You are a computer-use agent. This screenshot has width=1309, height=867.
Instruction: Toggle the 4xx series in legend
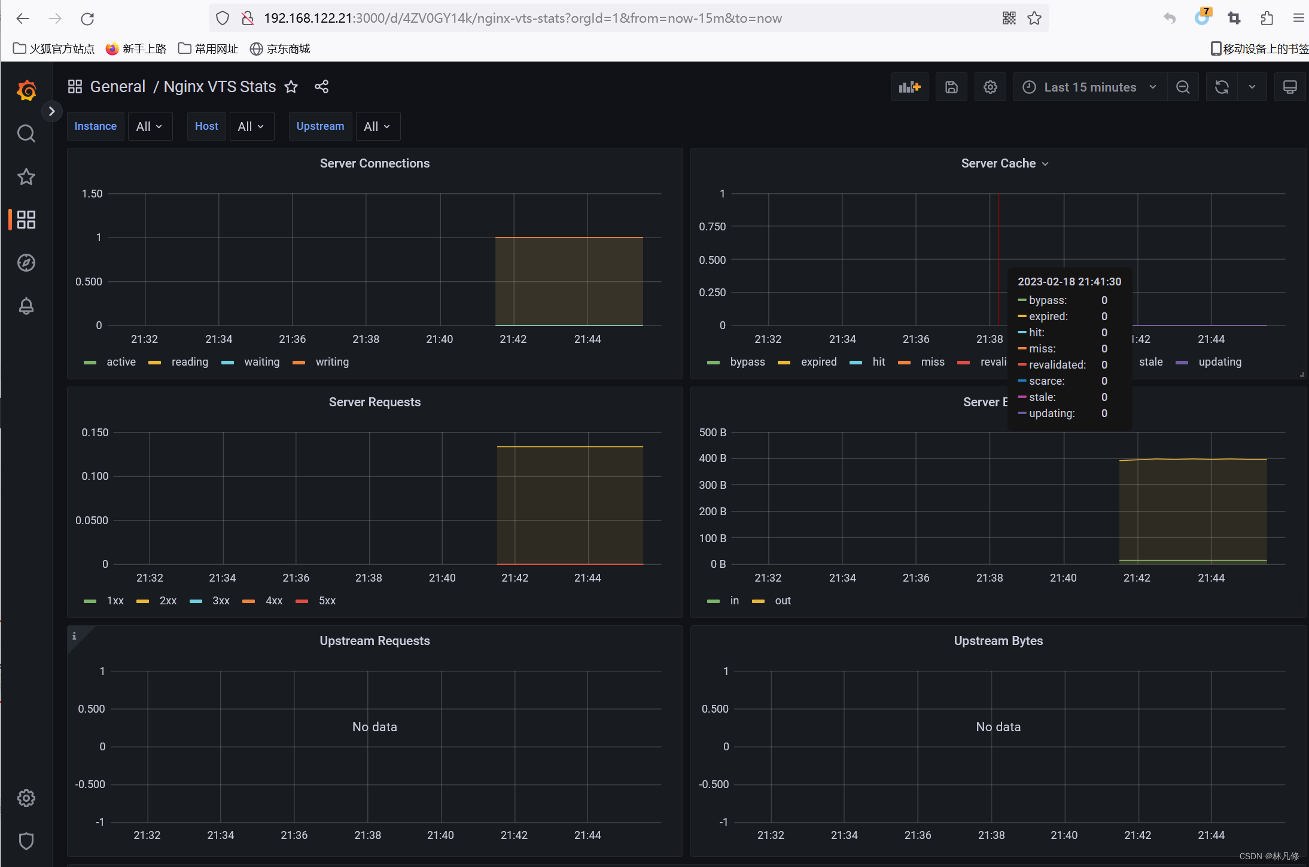[x=274, y=601]
